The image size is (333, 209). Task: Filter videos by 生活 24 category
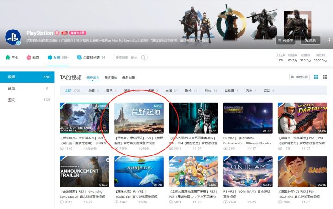pos(172,90)
